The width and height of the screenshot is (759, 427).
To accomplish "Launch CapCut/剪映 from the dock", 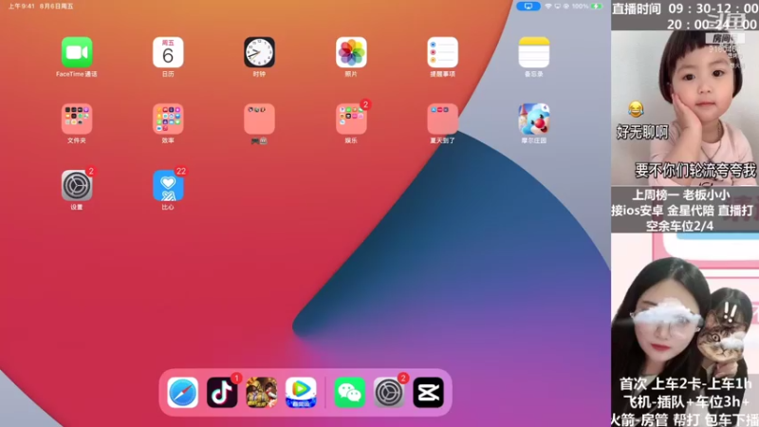I will [x=429, y=392].
